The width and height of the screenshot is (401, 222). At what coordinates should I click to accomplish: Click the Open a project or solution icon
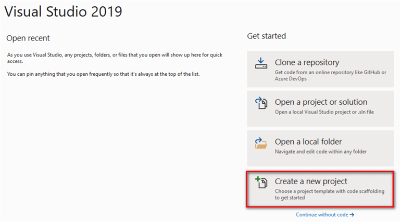point(261,103)
